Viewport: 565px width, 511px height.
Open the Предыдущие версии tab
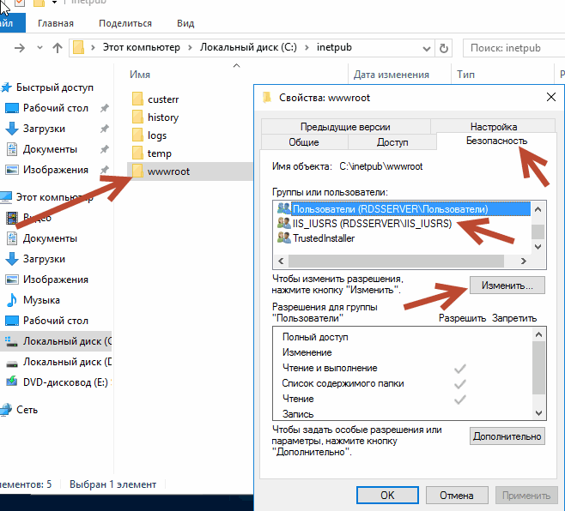click(x=345, y=127)
